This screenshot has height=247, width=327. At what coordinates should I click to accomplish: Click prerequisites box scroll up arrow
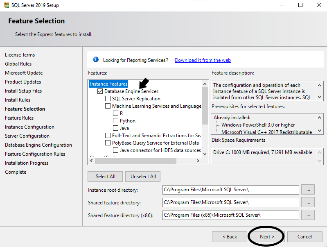pos(319,118)
